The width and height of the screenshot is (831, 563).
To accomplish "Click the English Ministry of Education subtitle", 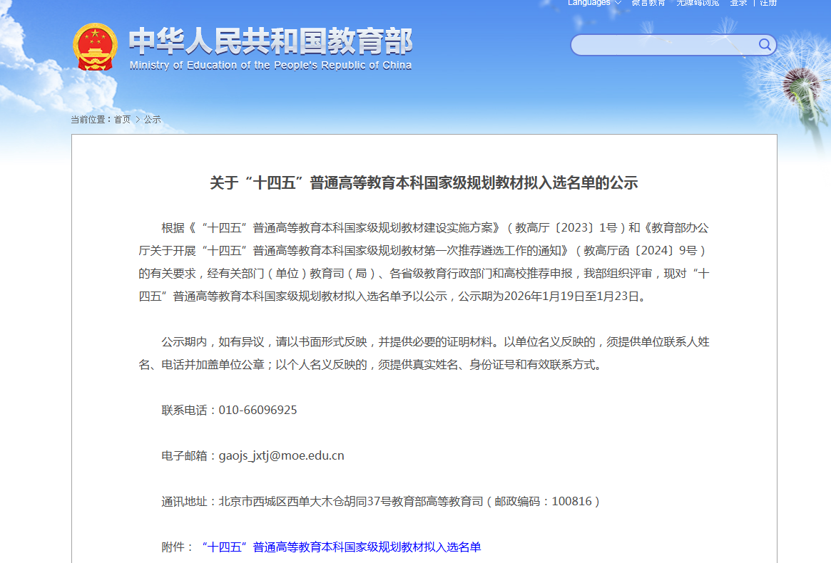I will point(270,66).
